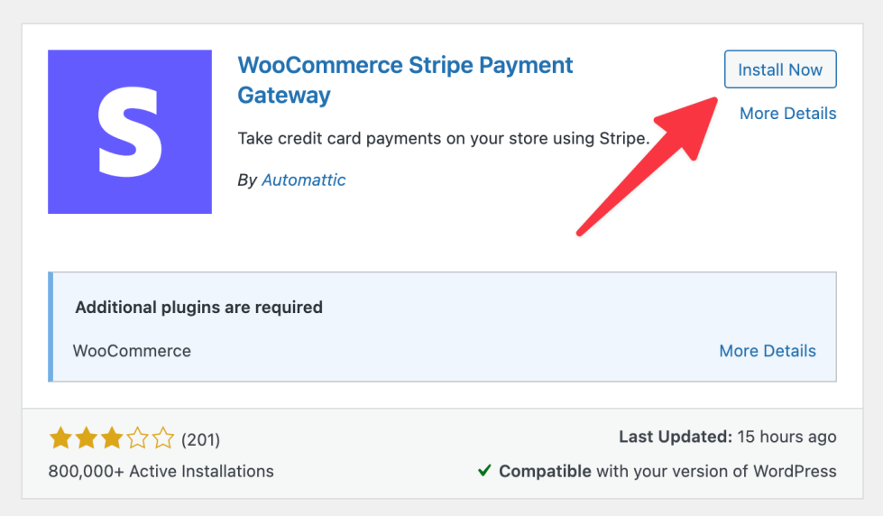This screenshot has width=883, height=516.
Task: Click the fifth empty rating star
Action: 163,439
